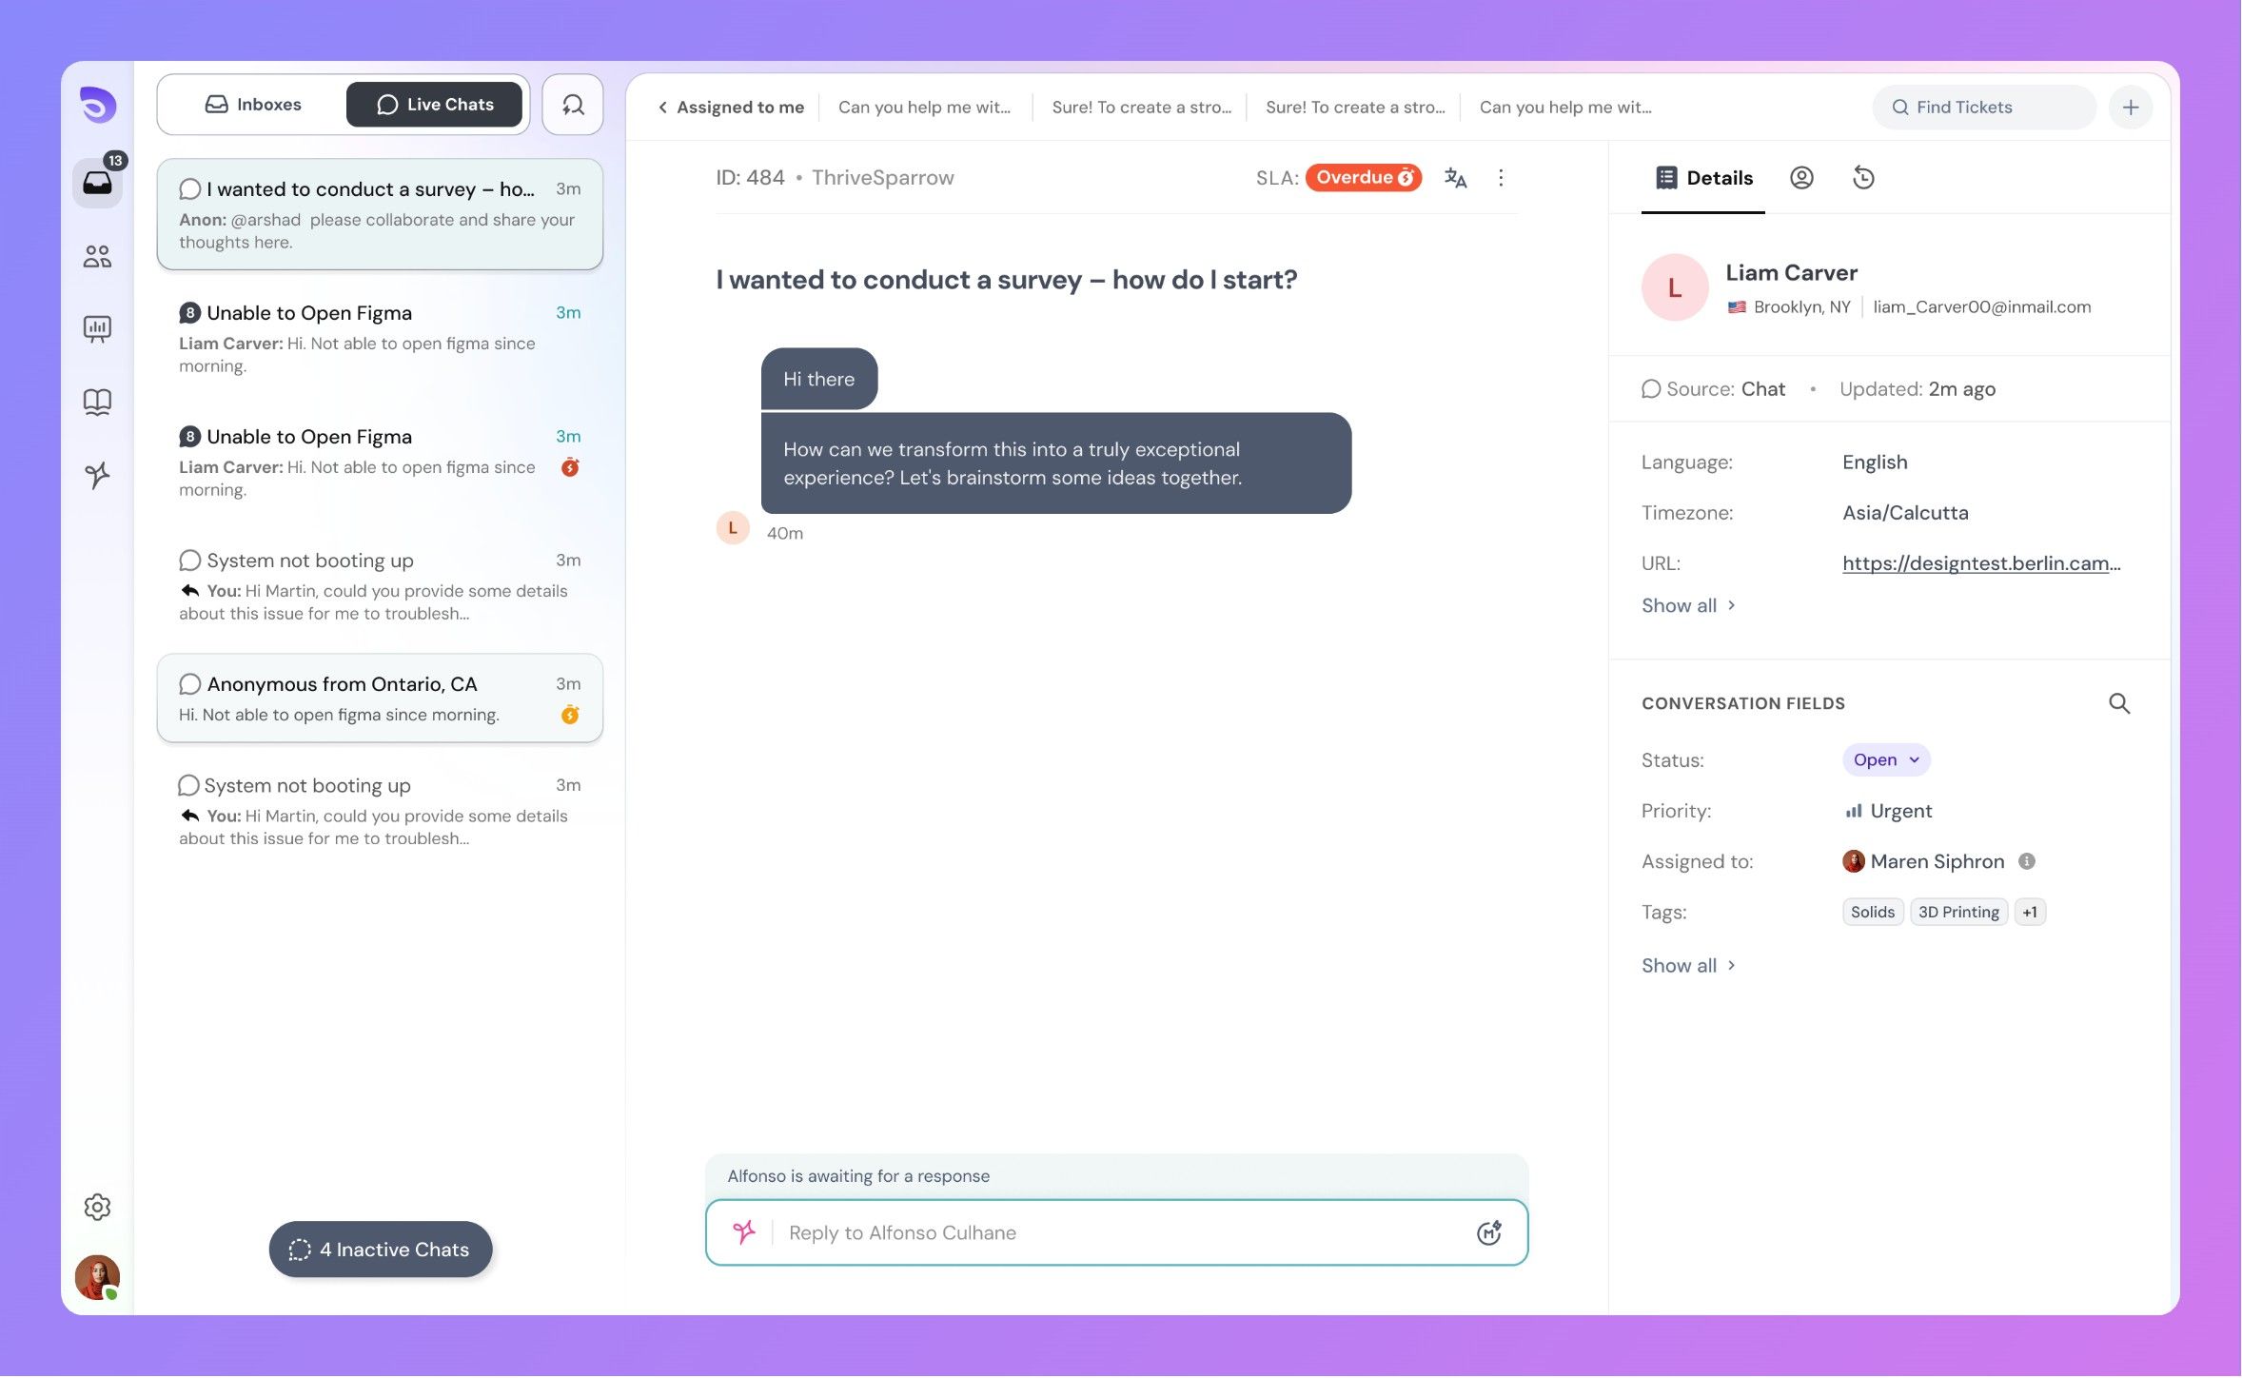
Task: Open the contacts icon in the sidebar
Action: pos(97,256)
